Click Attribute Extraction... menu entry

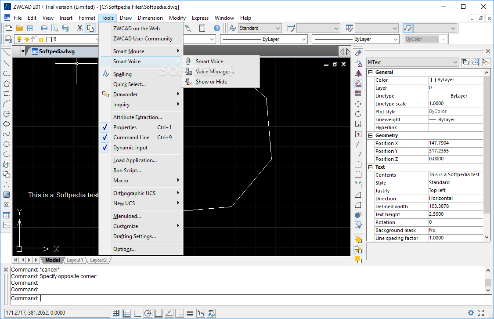(141, 117)
